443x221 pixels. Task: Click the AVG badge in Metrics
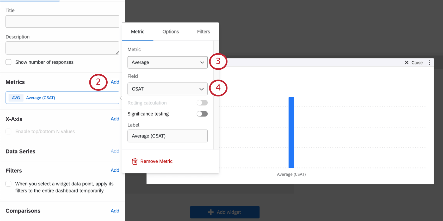(16, 98)
